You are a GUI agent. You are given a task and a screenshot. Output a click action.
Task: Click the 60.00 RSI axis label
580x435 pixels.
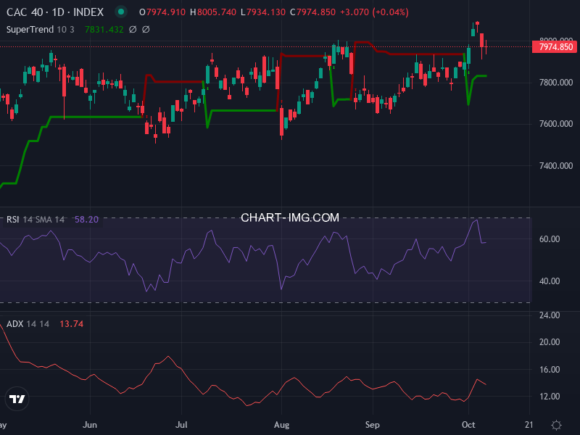pos(549,239)
